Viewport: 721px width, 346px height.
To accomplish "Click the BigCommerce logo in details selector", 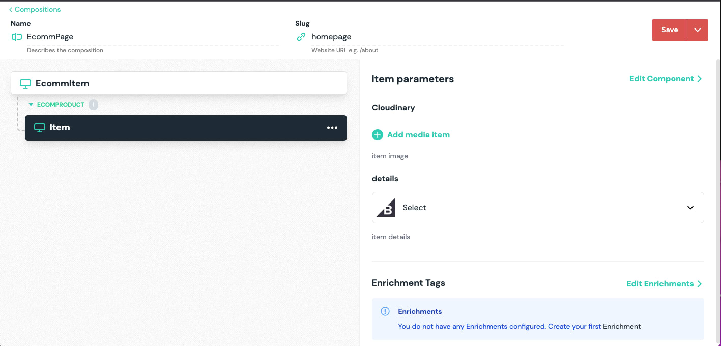I will coord(386,208).
